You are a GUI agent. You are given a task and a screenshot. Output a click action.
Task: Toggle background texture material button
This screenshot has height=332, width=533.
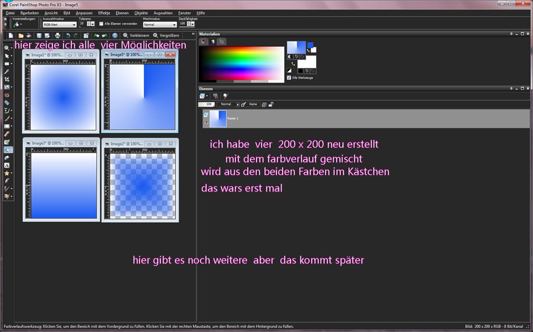coord(307,71)
